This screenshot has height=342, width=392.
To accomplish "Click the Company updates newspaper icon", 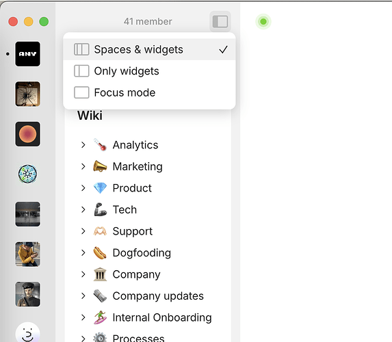I will [100, 295].
